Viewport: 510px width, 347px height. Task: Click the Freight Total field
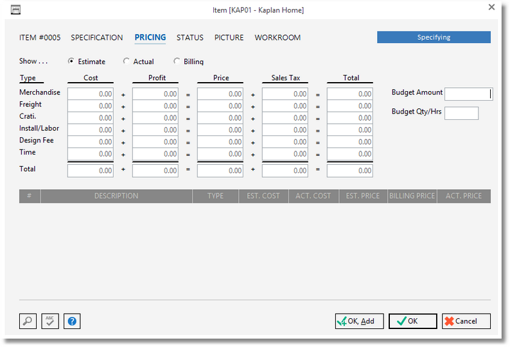pos(350,106)
